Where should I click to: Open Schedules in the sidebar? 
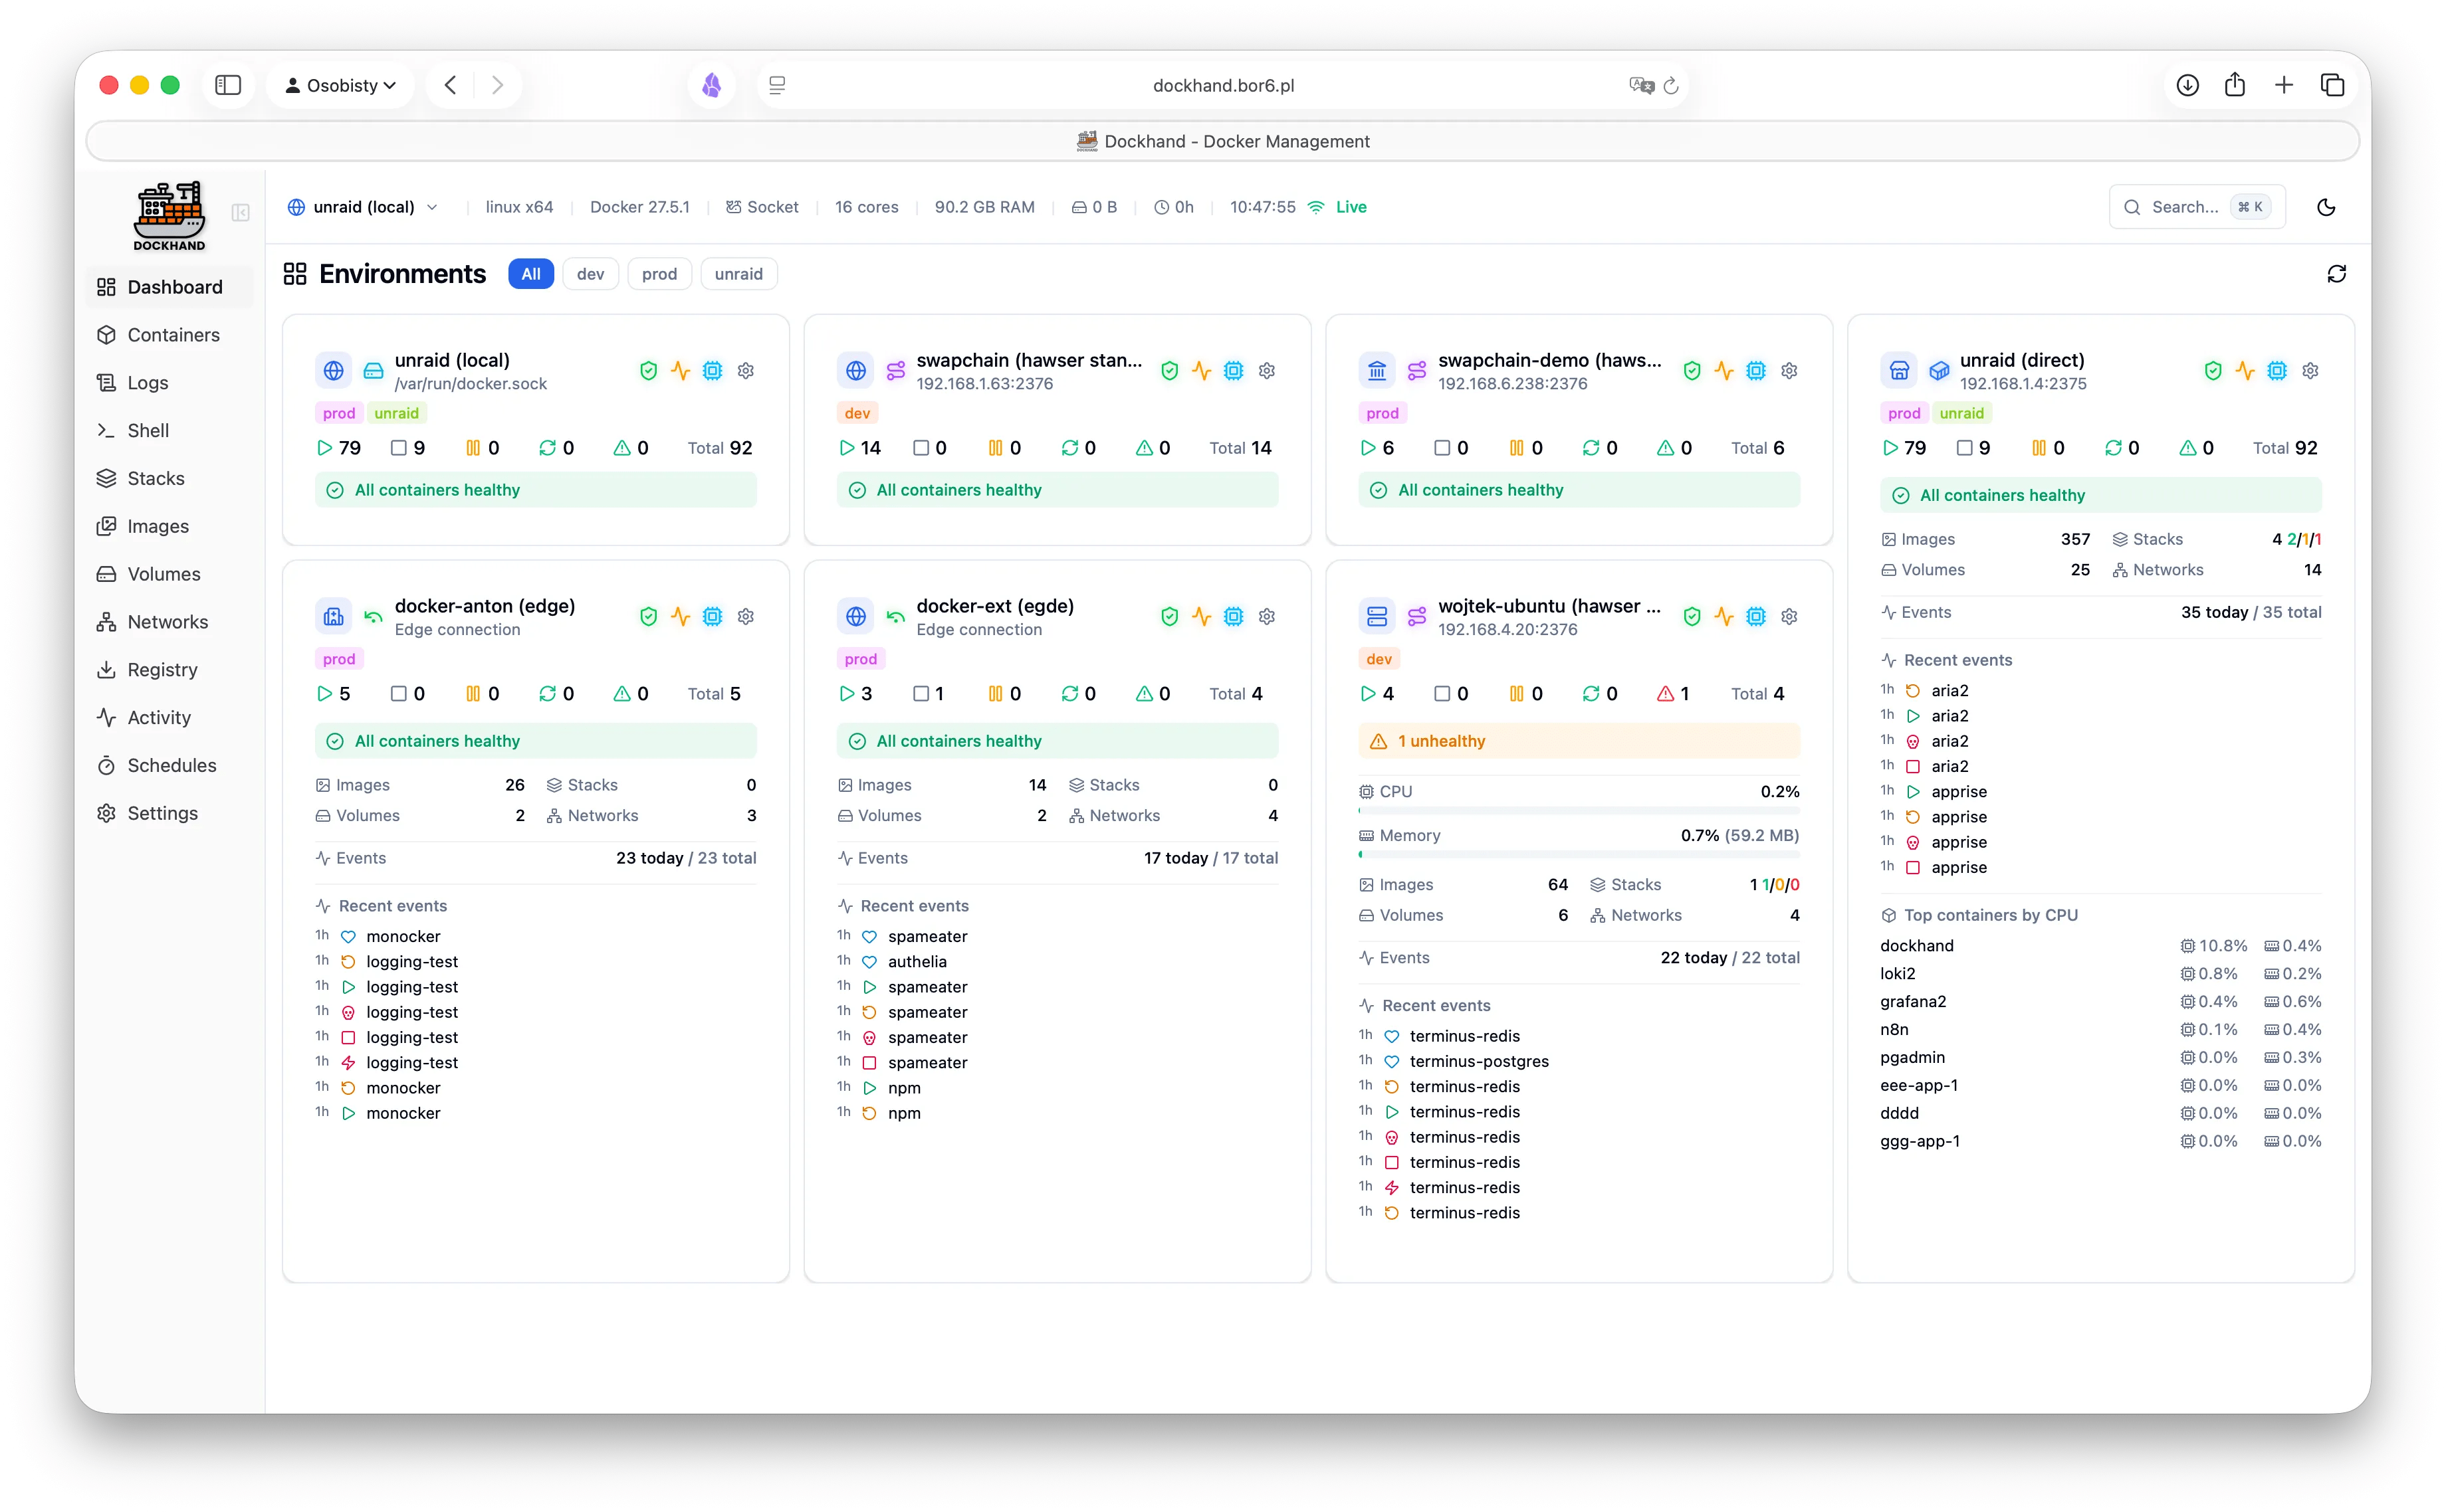[x=171, y=765]
